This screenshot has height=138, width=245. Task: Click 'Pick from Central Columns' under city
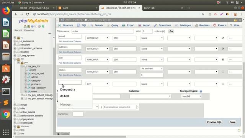pyautogui.click(x=70, y=63)
